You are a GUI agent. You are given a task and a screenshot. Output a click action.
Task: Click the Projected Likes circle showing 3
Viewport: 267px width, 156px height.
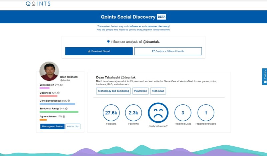[183, 113]
